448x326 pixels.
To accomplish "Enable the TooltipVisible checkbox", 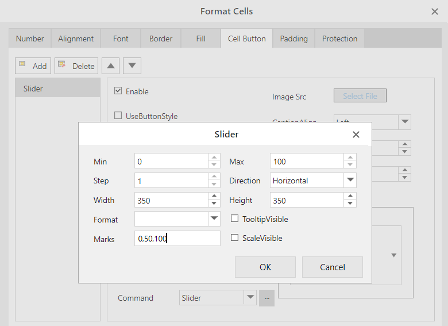I will (234, 218).
